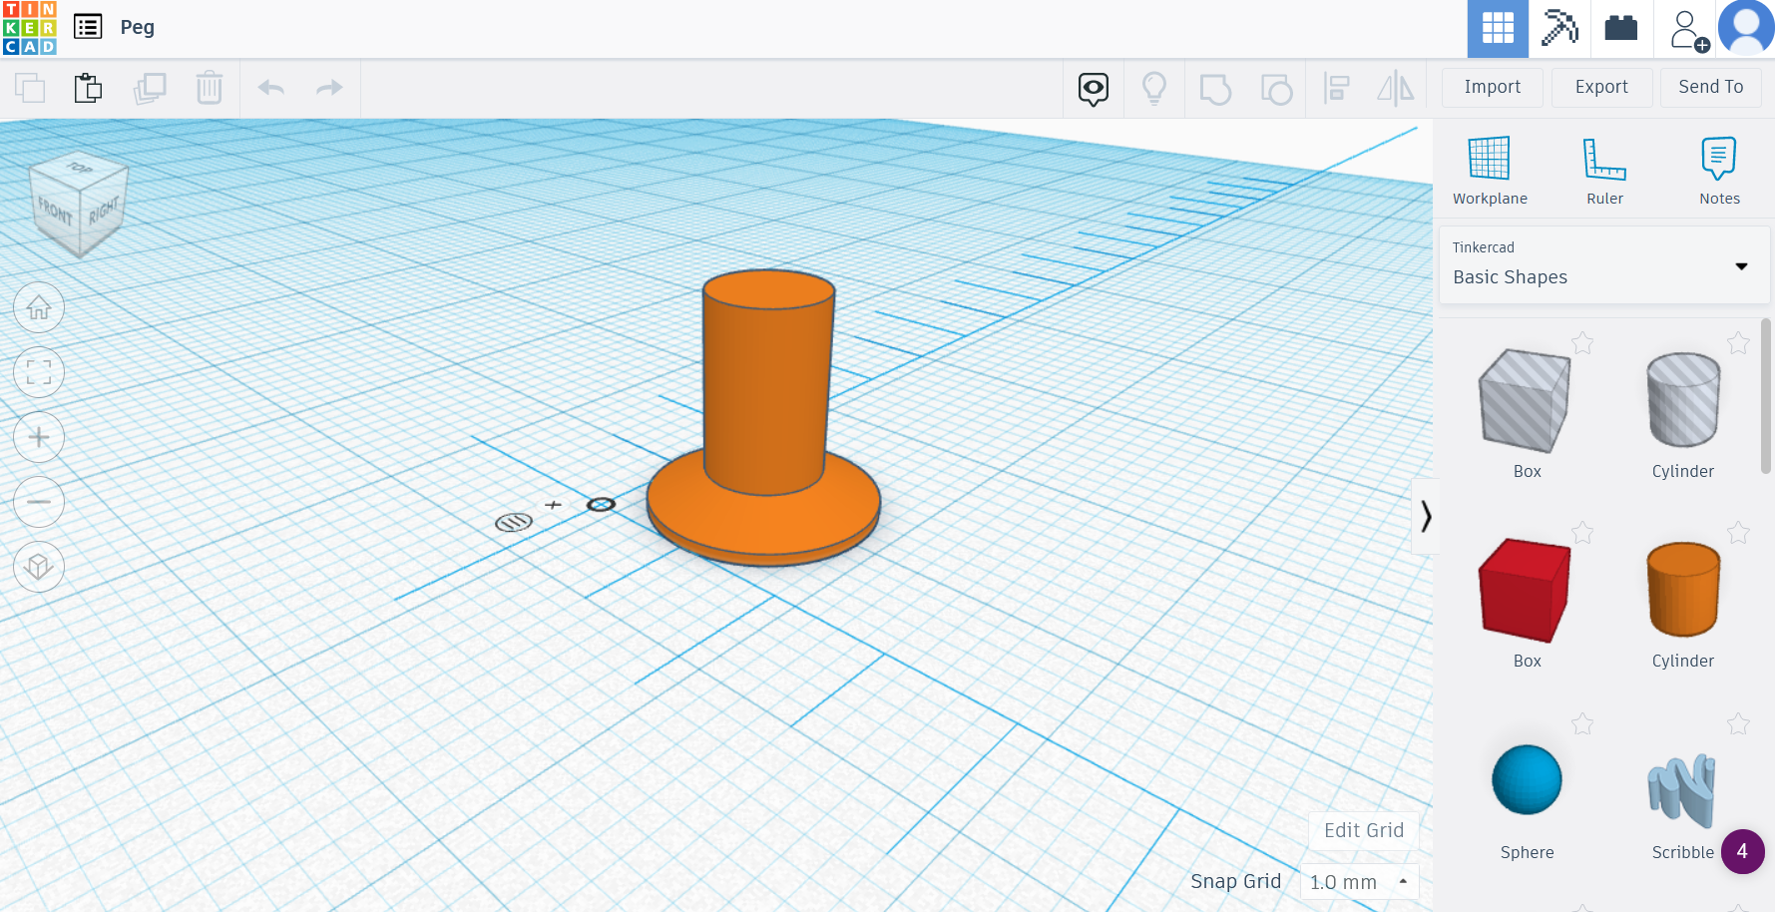Click the shapes panel vertical scrollbar
Image resolution: width=1775 pixels, height=912 pixels.
tap(1766, 395)
